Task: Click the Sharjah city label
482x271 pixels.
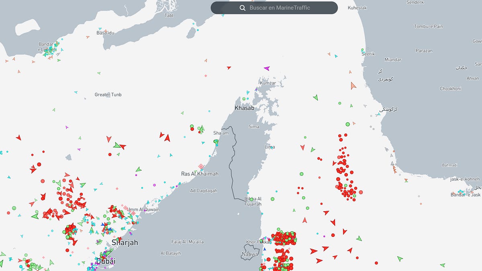Action: pos(125,242)
